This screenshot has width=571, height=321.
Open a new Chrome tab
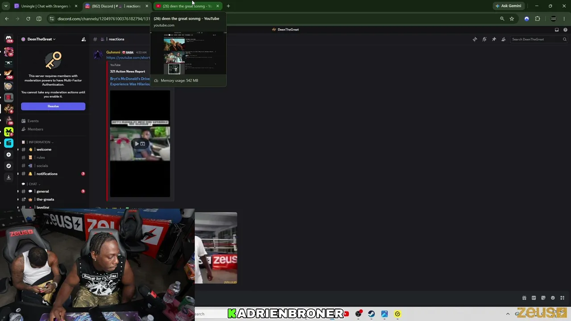(228, 6)
